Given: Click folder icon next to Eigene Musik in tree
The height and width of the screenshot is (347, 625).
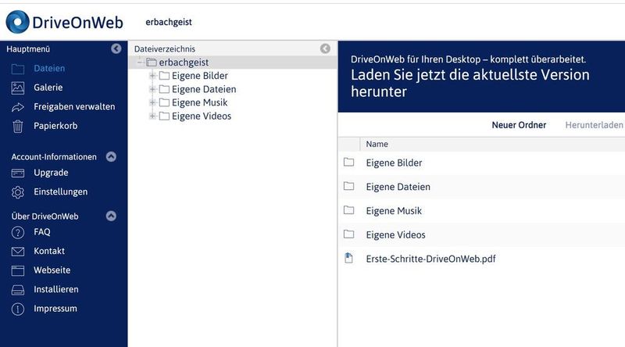Looking at the screenshot, I should coord(164,102).
